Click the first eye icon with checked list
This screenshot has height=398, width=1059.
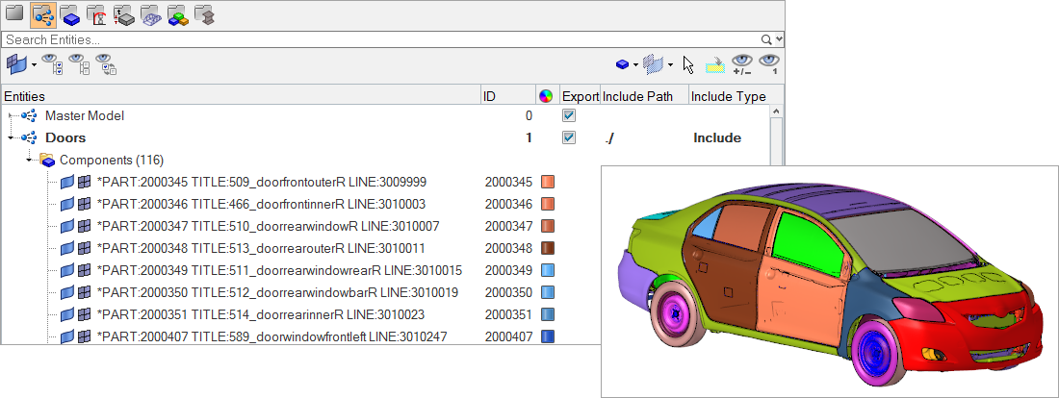[x=54, y=64]
